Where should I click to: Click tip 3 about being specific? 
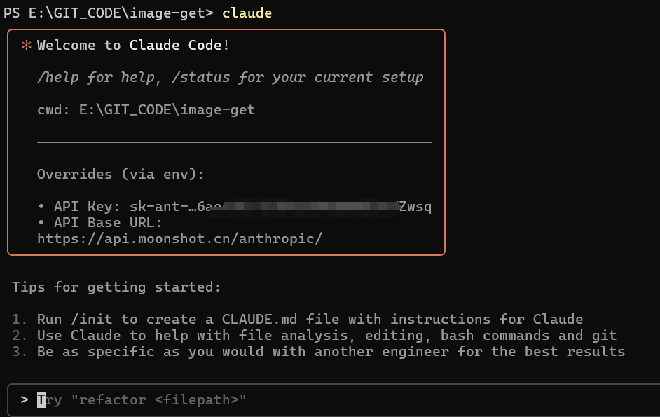pyautogui.click(x=331, y=351)
